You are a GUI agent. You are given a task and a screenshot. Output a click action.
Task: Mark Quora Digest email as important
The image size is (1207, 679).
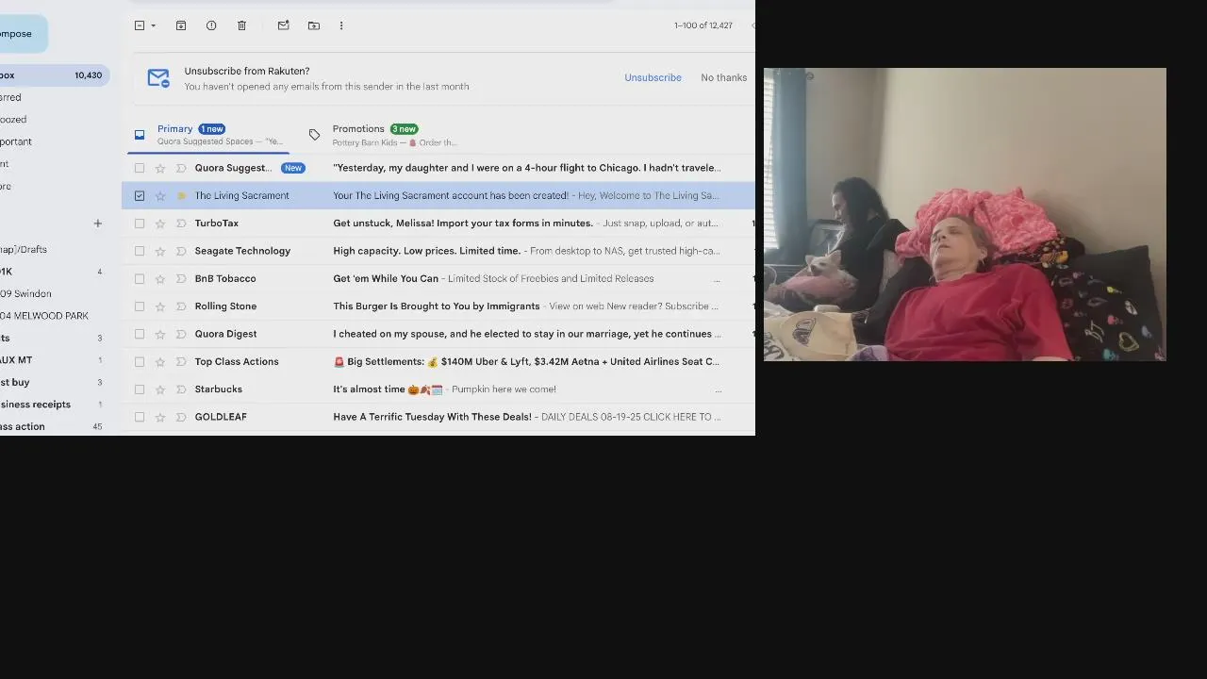tap(181, 334)
